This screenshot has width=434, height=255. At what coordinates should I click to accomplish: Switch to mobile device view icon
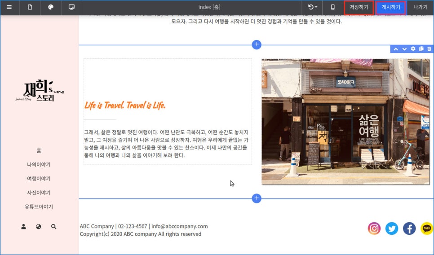click(333, 7)
